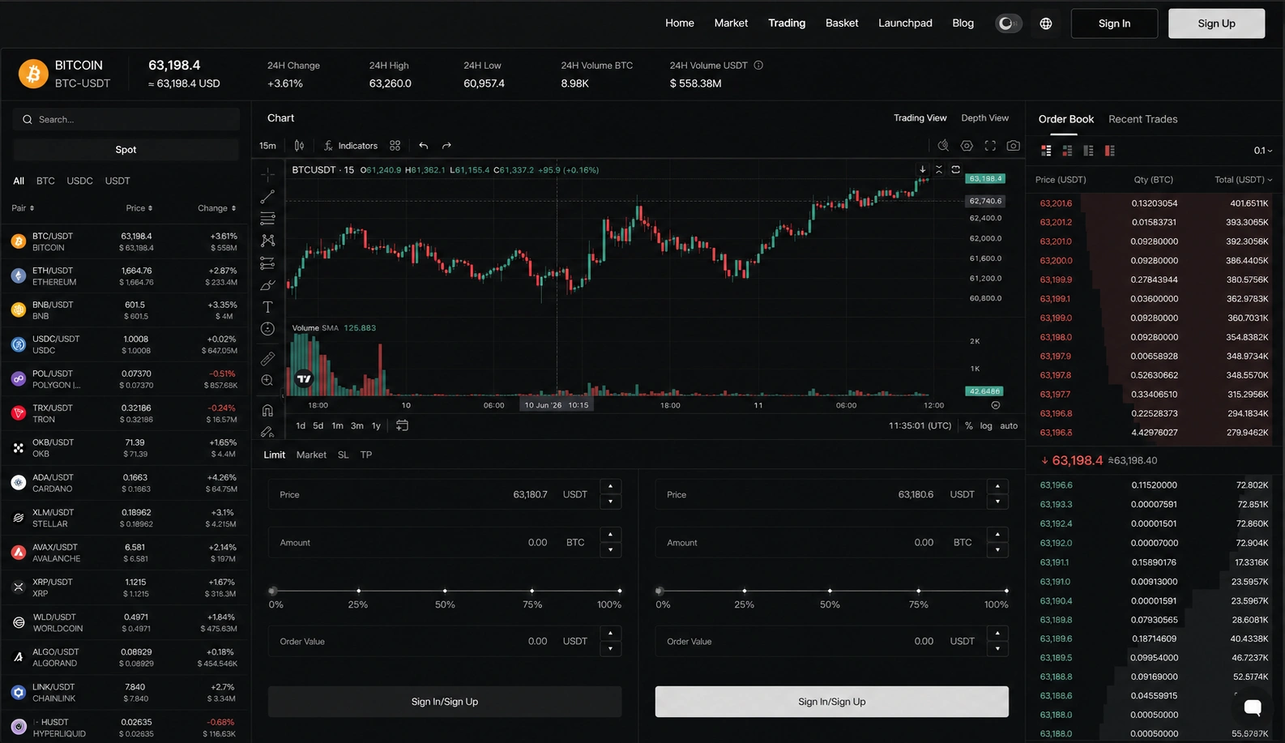The height and width of the screenshot is (743, 1285).
Task: Click the Sign In button
Action: coord(1114,23)
